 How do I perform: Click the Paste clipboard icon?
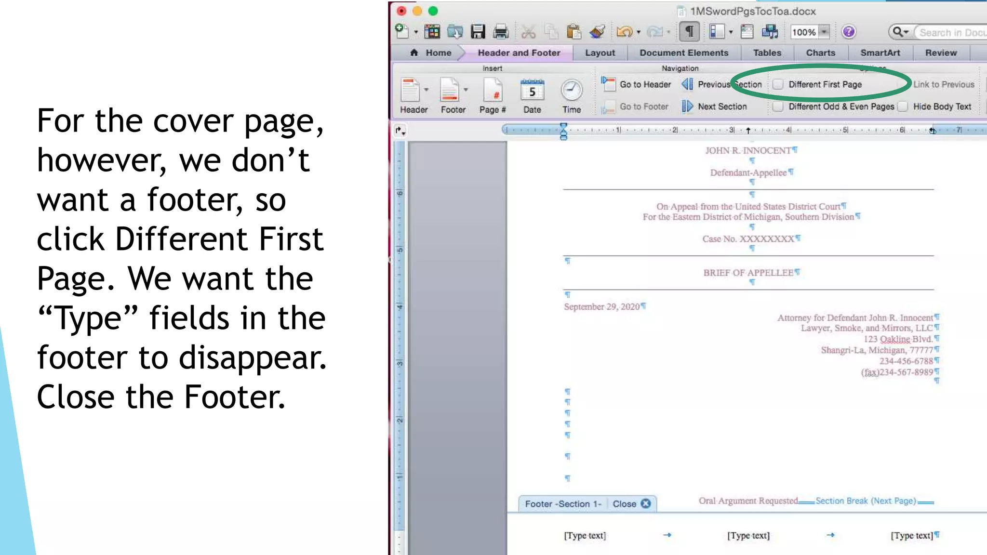(x=574, y=32)
